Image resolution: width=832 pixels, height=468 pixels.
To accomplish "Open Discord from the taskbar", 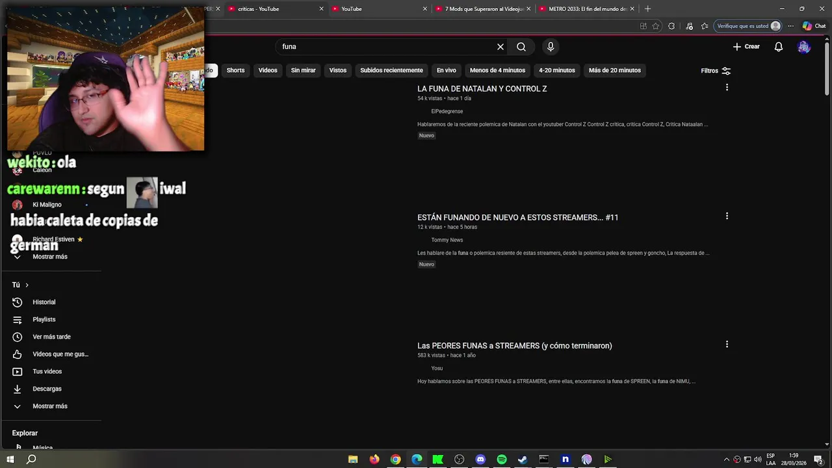I will click(480, 460).
